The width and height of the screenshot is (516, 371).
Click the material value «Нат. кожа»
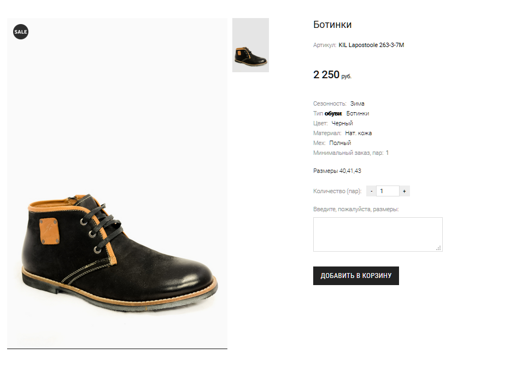[359, 133]
